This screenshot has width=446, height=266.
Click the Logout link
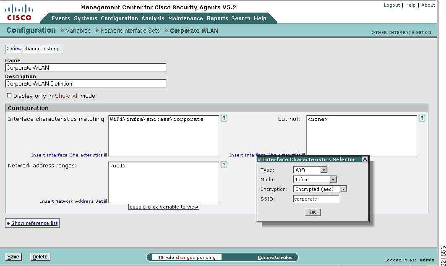point(392,5)
